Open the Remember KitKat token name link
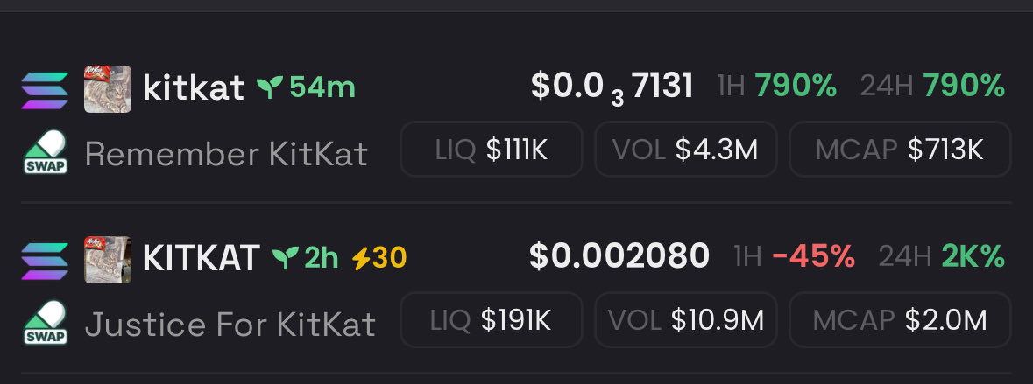 (x=226, y=155)
